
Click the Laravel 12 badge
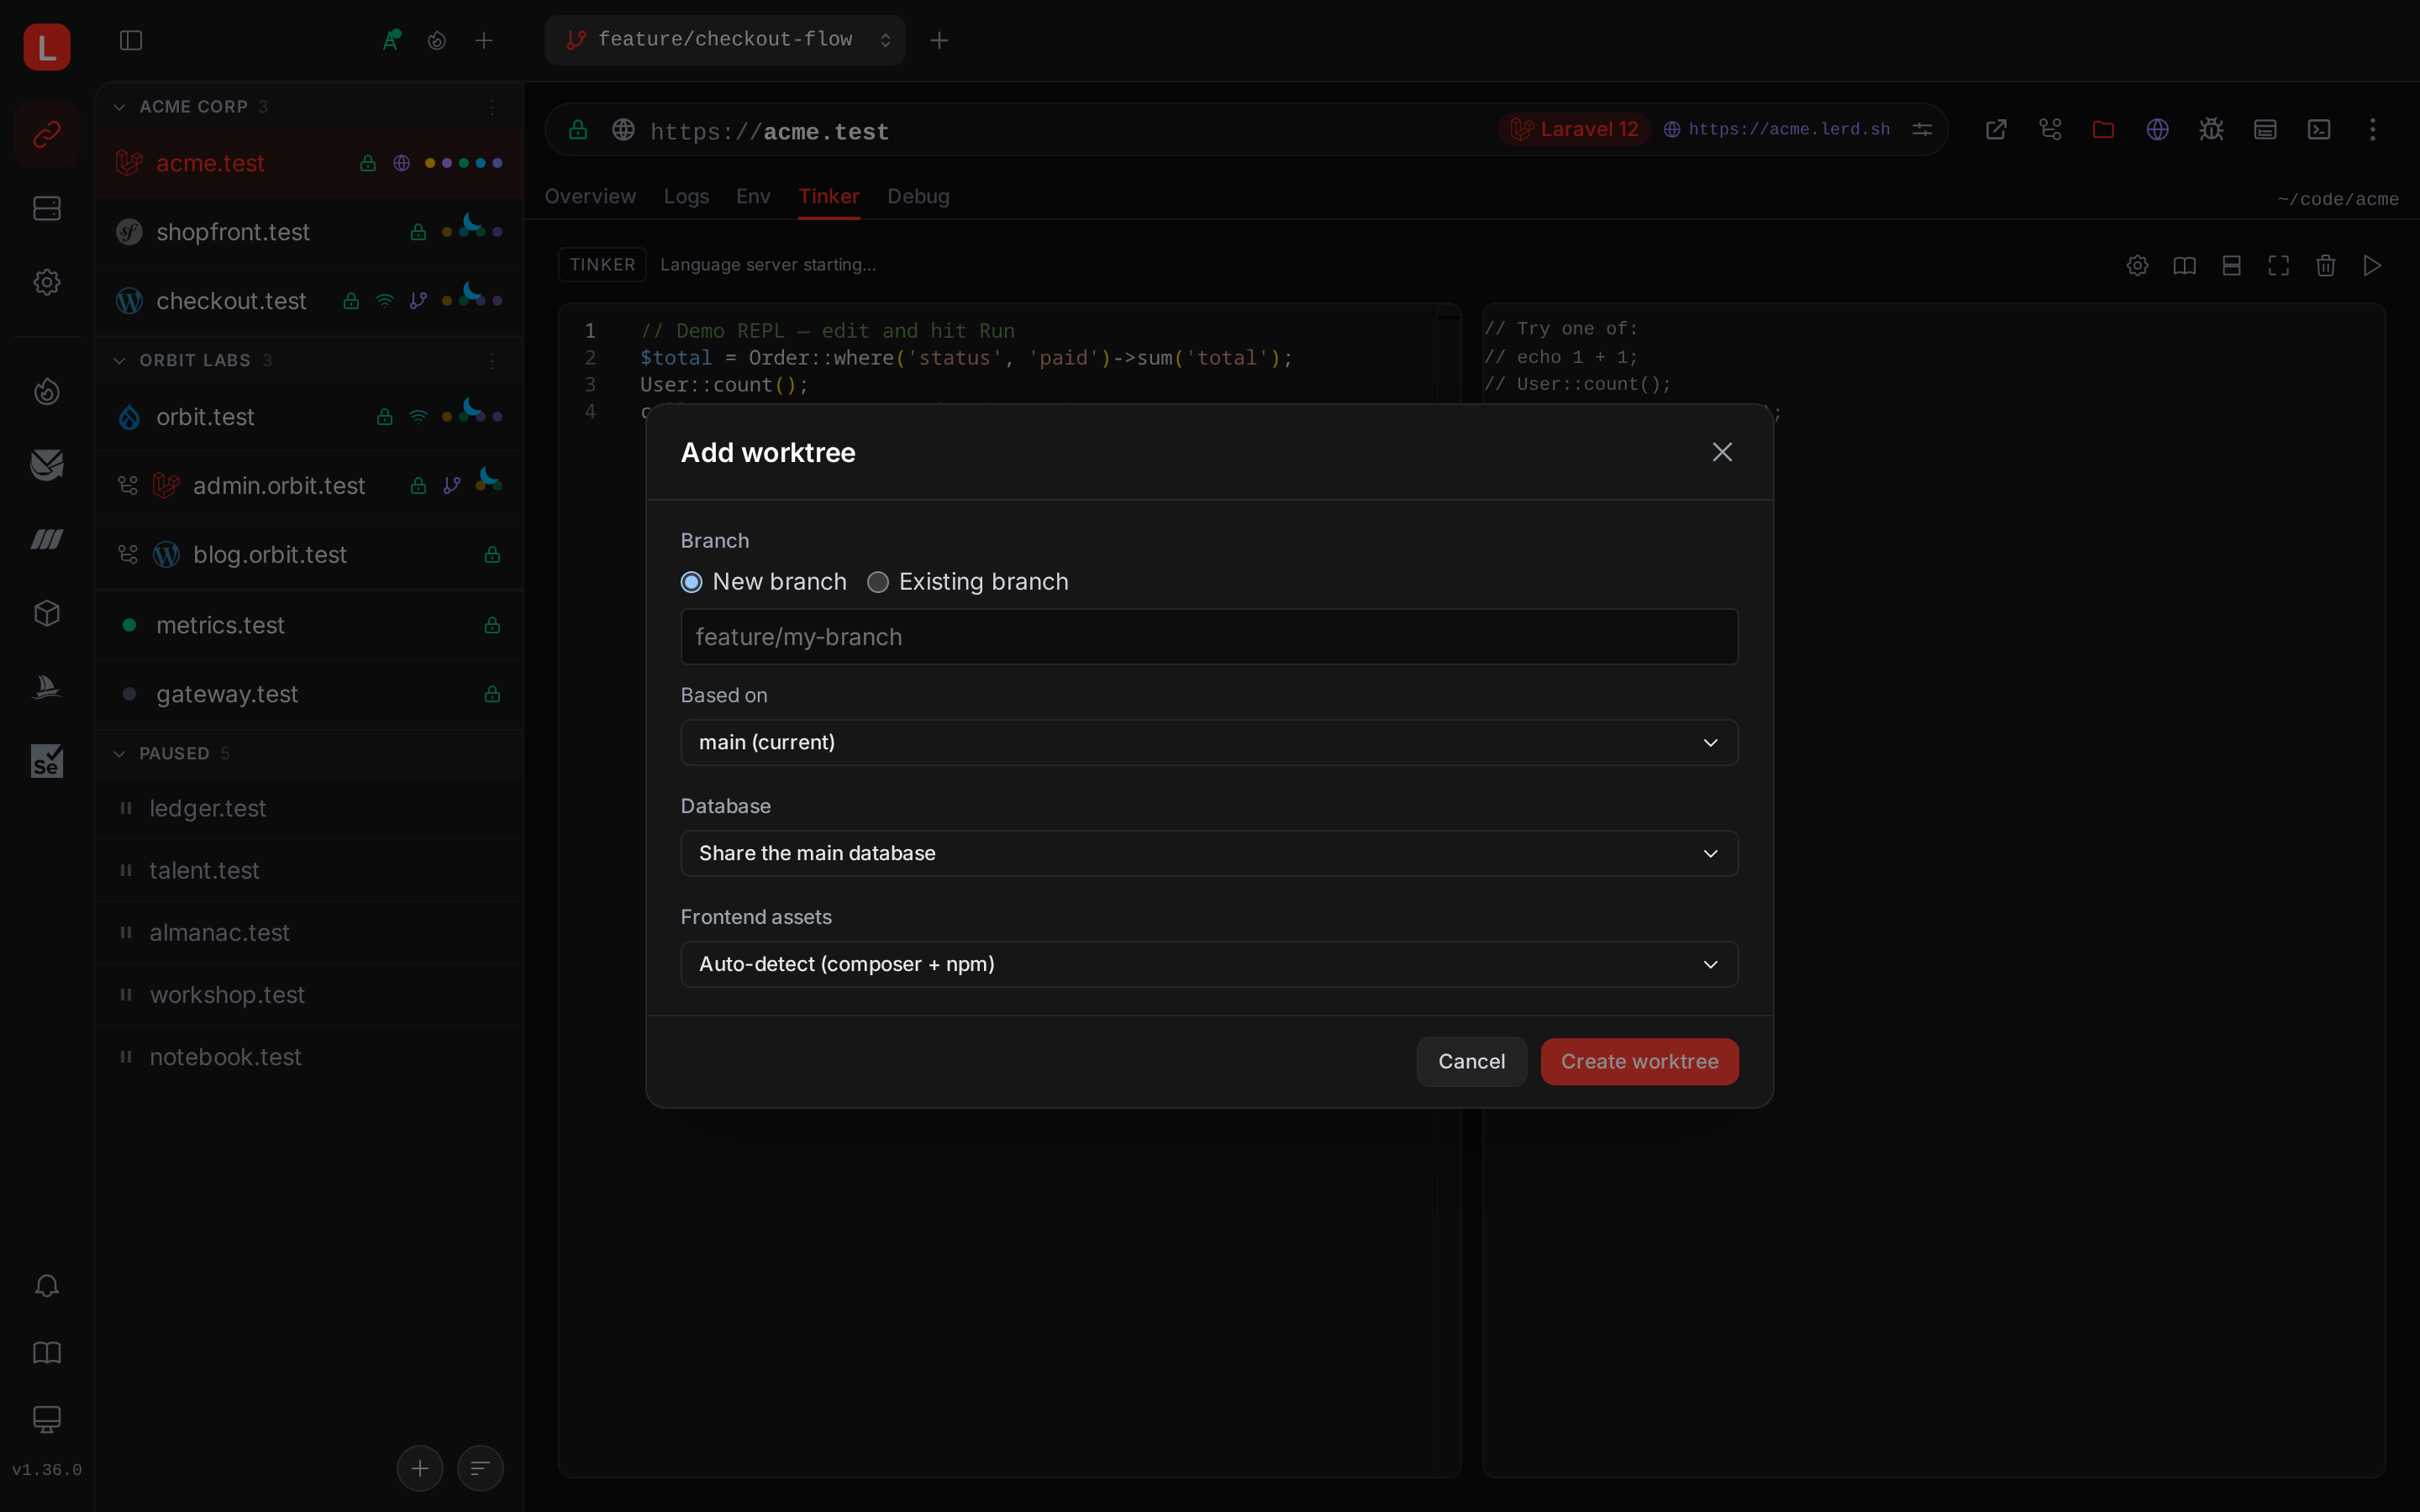pos(1574,129)
